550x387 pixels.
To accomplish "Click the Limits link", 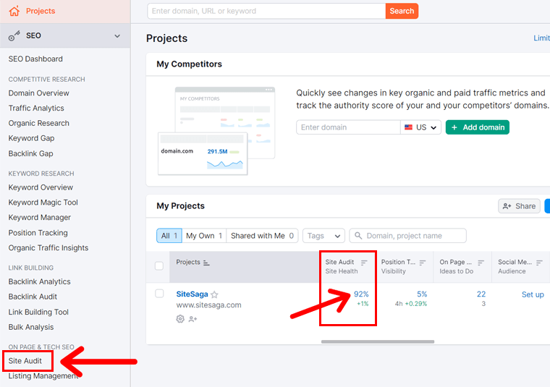I will coord(541,38).
